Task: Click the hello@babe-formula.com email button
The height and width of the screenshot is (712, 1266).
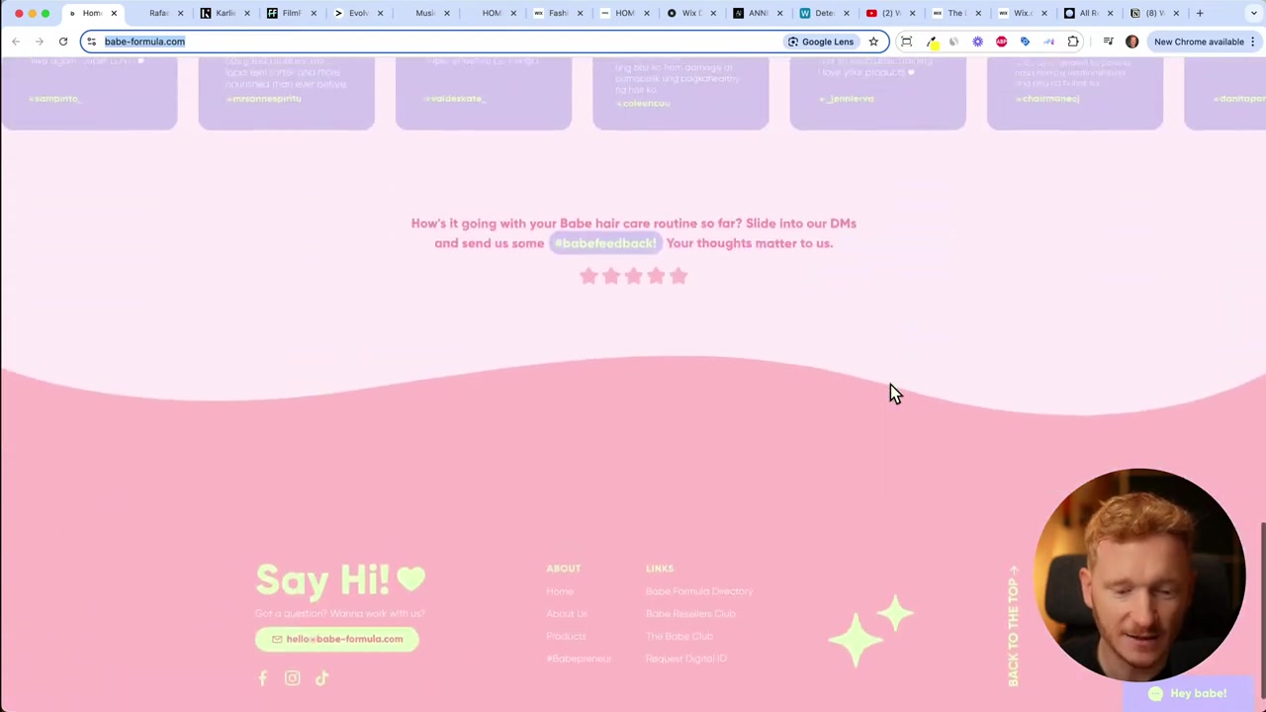Action: pos(336,639)
